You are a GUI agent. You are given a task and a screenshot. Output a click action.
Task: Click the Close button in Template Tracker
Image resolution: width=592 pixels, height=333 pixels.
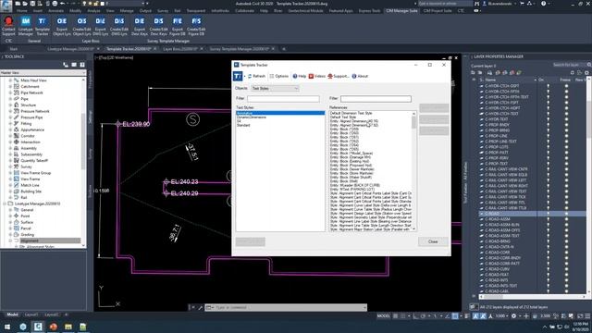[x=433, y=241]
